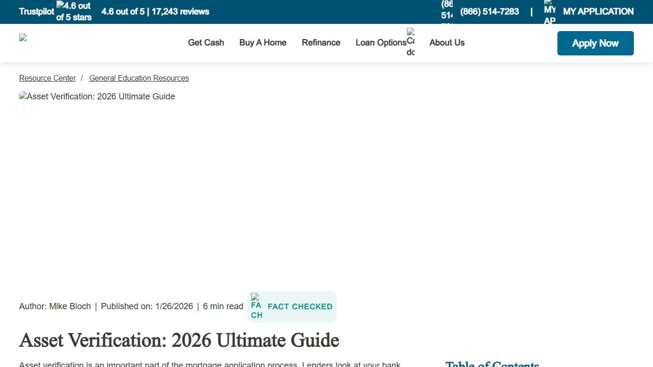Call the (866) 514-7283 phone link
The image size is (653, 367).
(x=490, y=11)
